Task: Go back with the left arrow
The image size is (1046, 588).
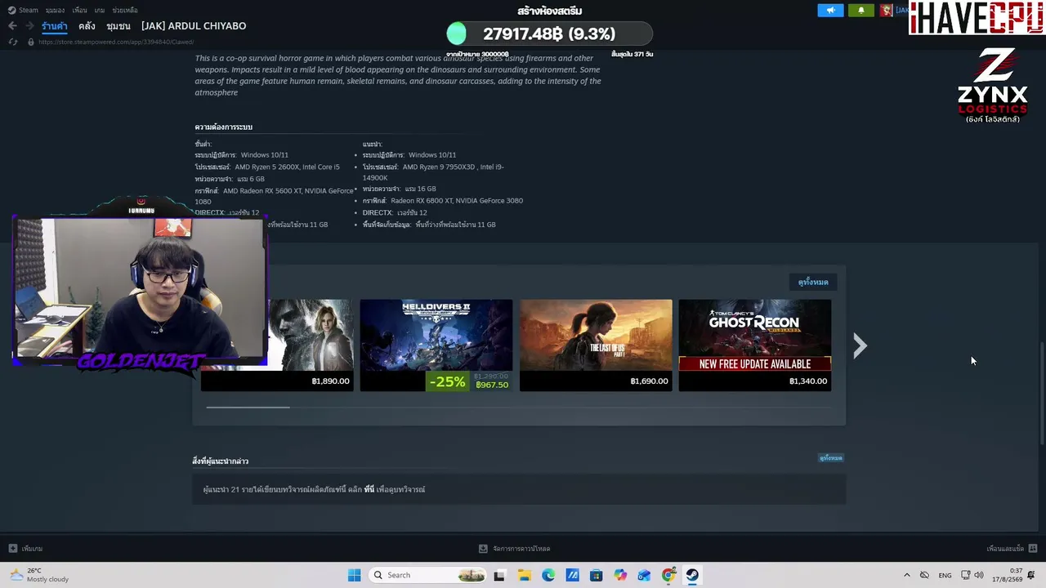Action: click(12, 26)
